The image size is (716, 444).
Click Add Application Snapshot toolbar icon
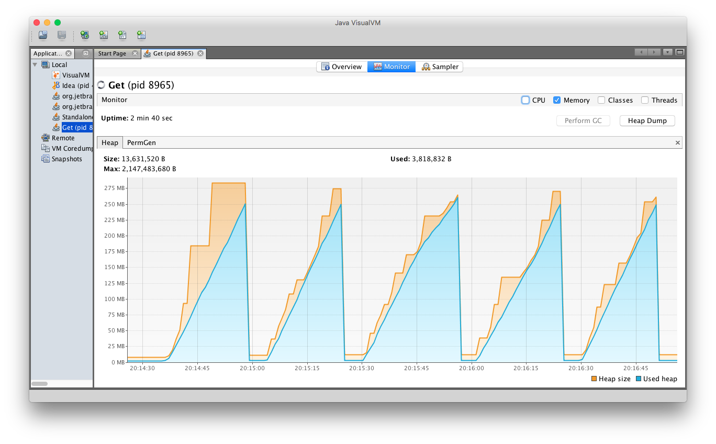[141, 35]
